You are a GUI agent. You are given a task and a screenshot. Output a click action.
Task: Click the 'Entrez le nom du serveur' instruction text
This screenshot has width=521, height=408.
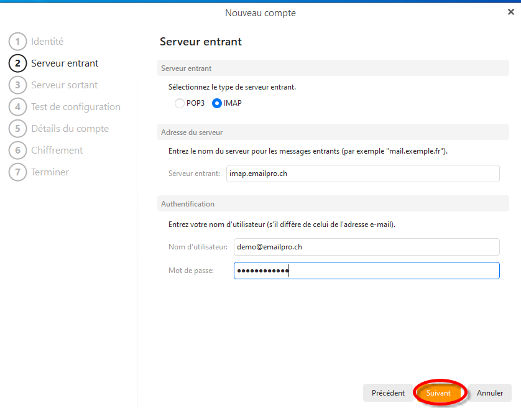[x=308, y=151]
